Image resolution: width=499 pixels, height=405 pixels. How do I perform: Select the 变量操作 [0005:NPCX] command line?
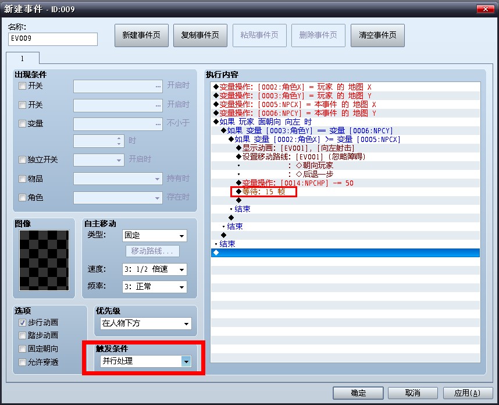(345, 104)
